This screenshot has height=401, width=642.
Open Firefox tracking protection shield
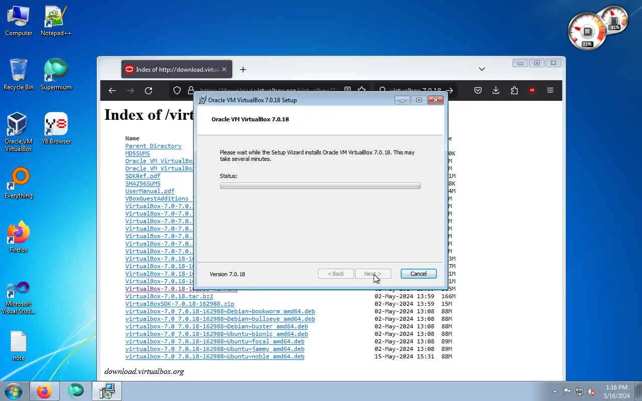(177, 90)
